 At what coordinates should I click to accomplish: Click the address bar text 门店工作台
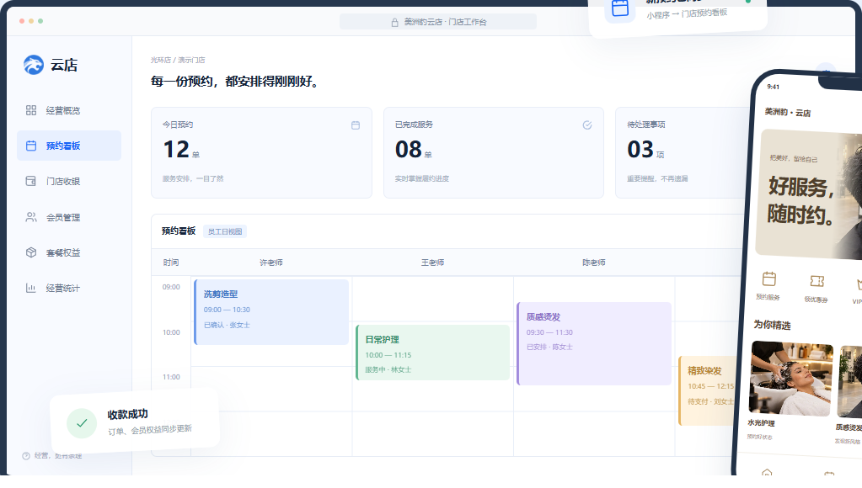point(468,22)
